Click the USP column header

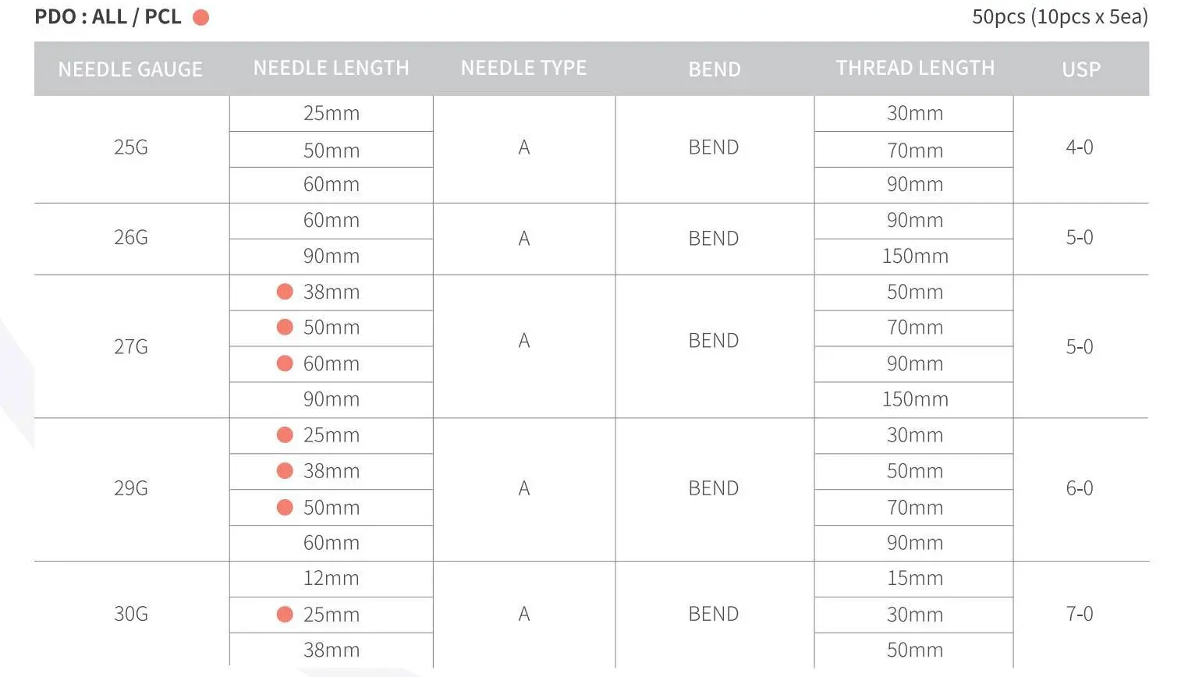(x=1080, y=69)
